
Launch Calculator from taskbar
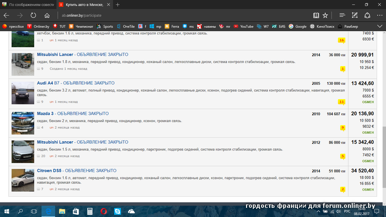pos(90,211)
